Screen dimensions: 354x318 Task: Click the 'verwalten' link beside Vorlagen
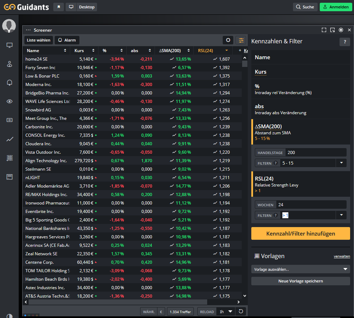342,256
